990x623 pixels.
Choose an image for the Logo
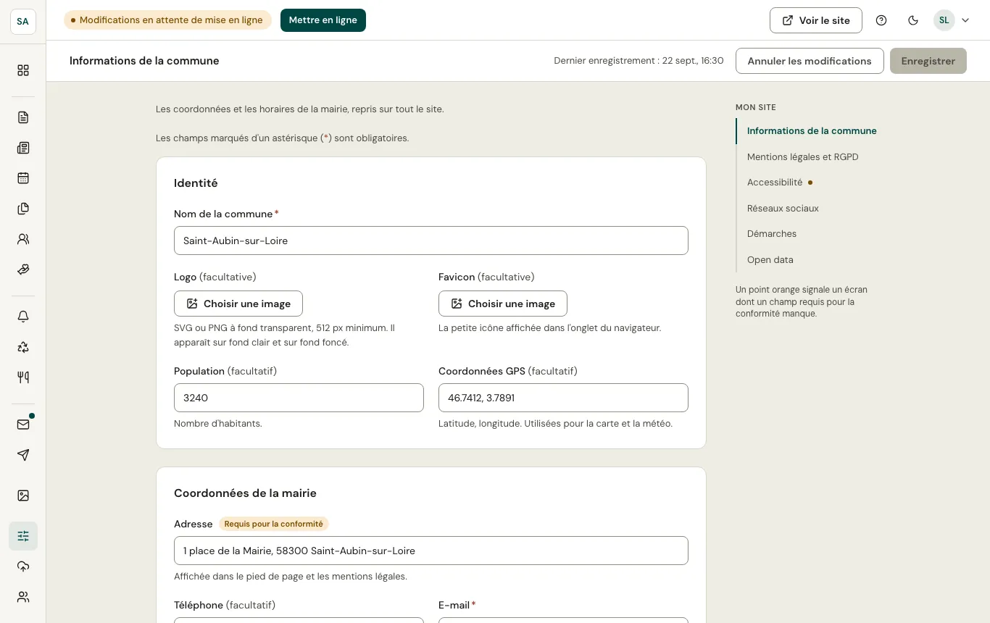tap(238, 304)
